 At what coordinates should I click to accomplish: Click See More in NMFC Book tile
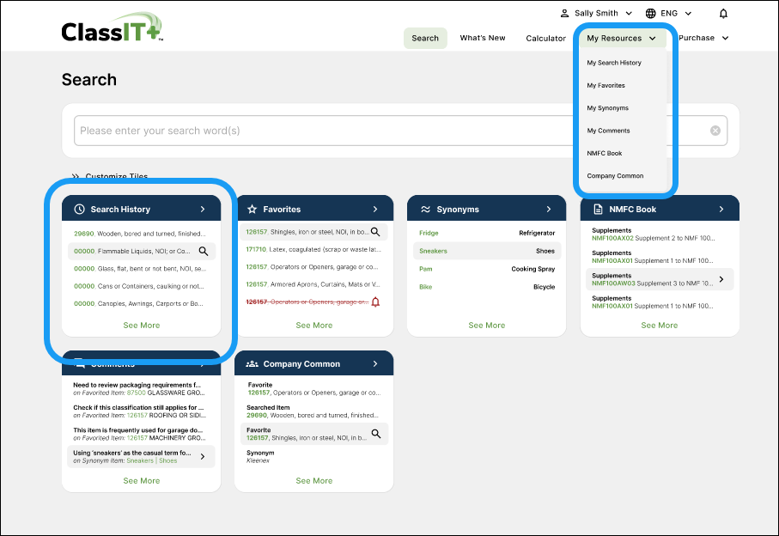tap(660, 326)
